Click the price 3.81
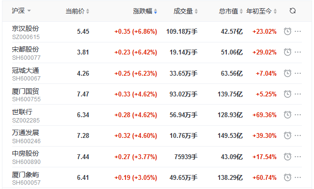This screenshot has width=314, height=189. click(83, 52)
